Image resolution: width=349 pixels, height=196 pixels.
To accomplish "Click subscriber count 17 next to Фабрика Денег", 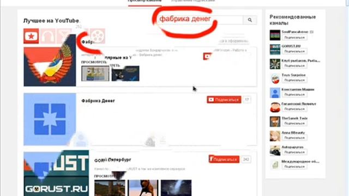I will (246, 100).
